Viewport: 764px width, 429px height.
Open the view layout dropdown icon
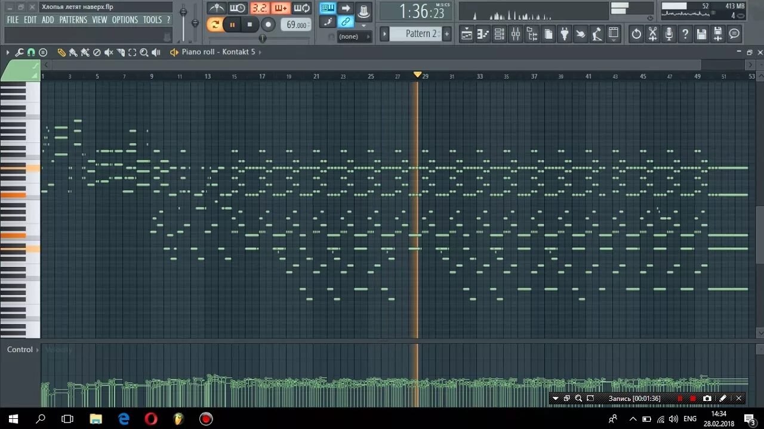[614, 34]
